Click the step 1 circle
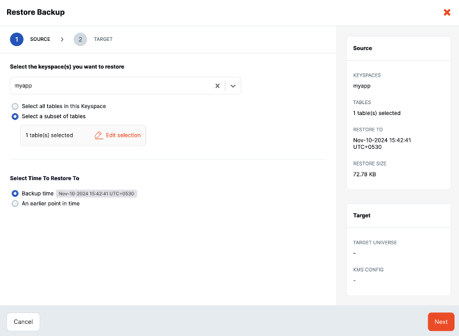The image size is (459, 336). [17, 39]
